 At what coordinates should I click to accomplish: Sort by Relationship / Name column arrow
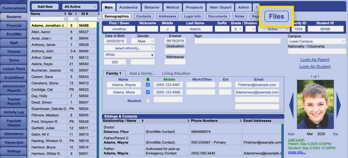(143, 121)
